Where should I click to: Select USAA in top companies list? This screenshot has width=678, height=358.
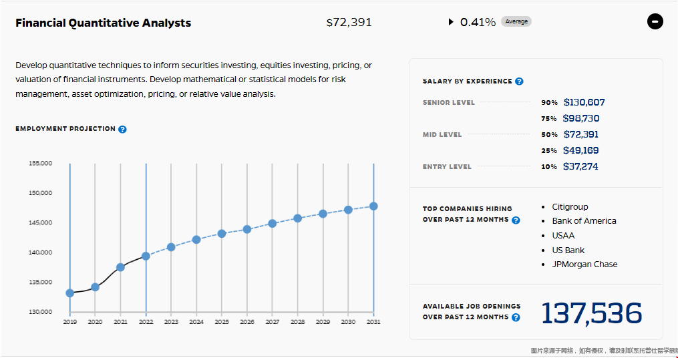pyautogui.click(x=563, y=236)
